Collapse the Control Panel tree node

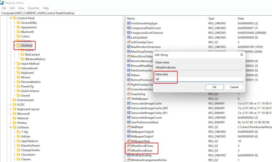(11, 18)
